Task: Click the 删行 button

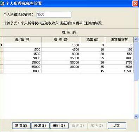Action: click(59, 126)
